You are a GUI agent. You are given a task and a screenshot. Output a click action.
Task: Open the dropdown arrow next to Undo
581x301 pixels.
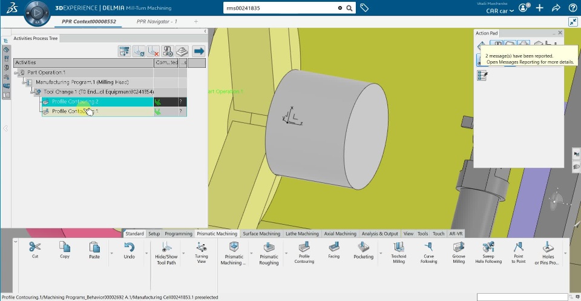tap(146, 253)
